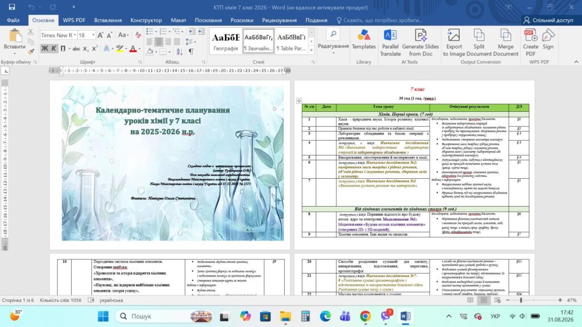This screenshot has height=327, width=582.
Task: Open the line spacing dropdown
Action: pos(191,42)
